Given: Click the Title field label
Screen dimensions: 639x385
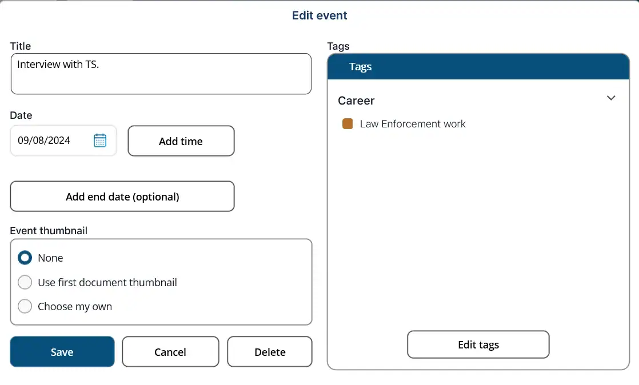Looking at the screenshot, I should click(21, 46).
